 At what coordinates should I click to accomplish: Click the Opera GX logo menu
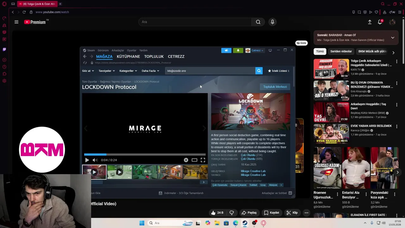coord(4,4)
